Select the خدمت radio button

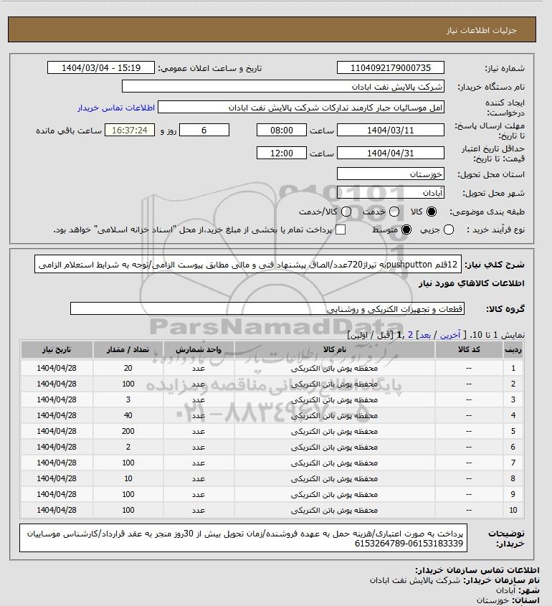pos(394,212)
